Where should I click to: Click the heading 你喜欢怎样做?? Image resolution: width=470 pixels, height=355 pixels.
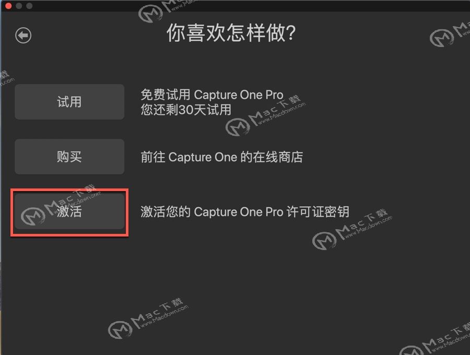(231, 33)
